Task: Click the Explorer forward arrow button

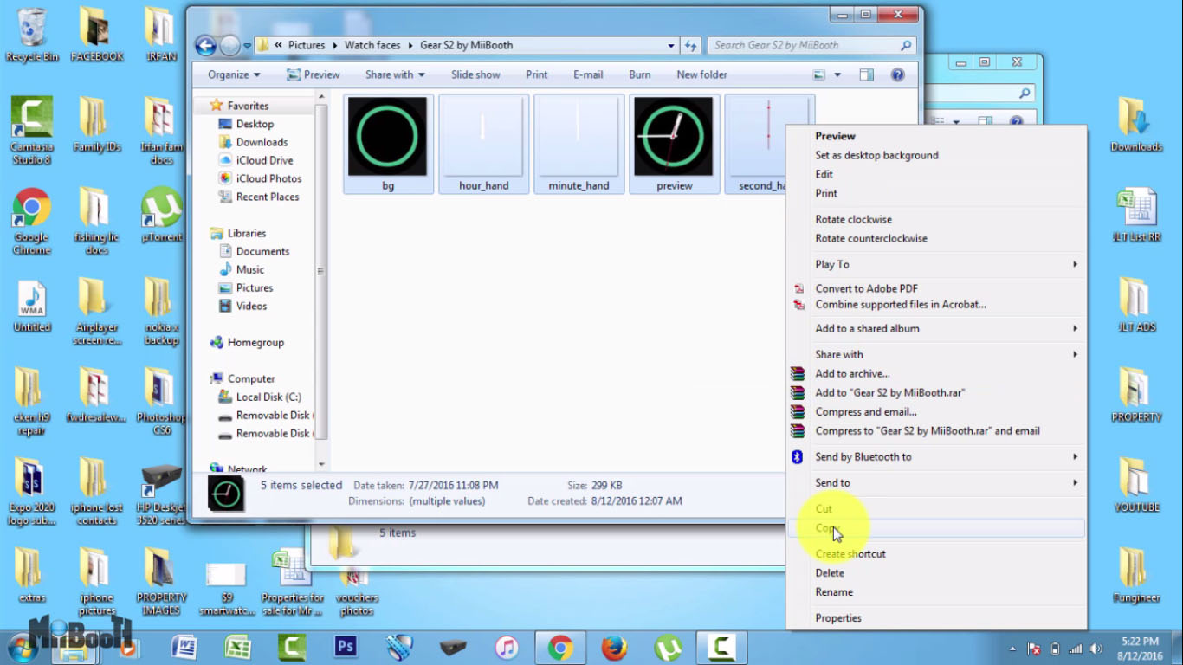Action: point(229,46)
